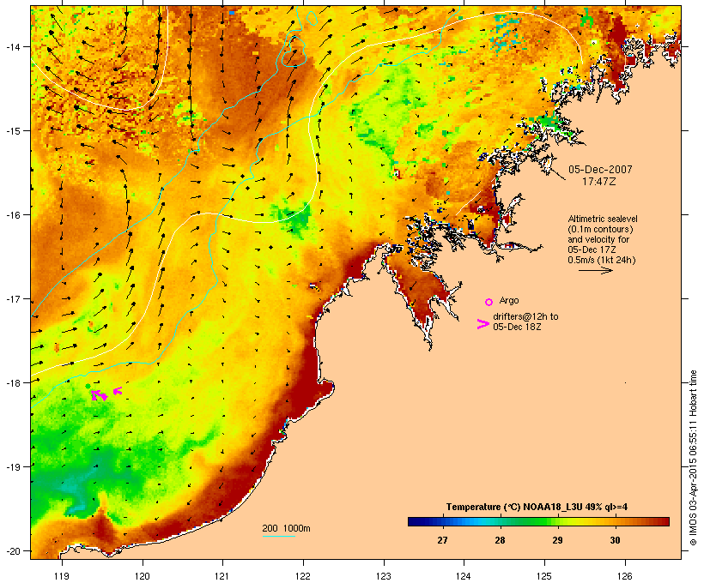Click the -19 latitude axis label
This screenshot has height=583, width=704.
pos(12,467)
